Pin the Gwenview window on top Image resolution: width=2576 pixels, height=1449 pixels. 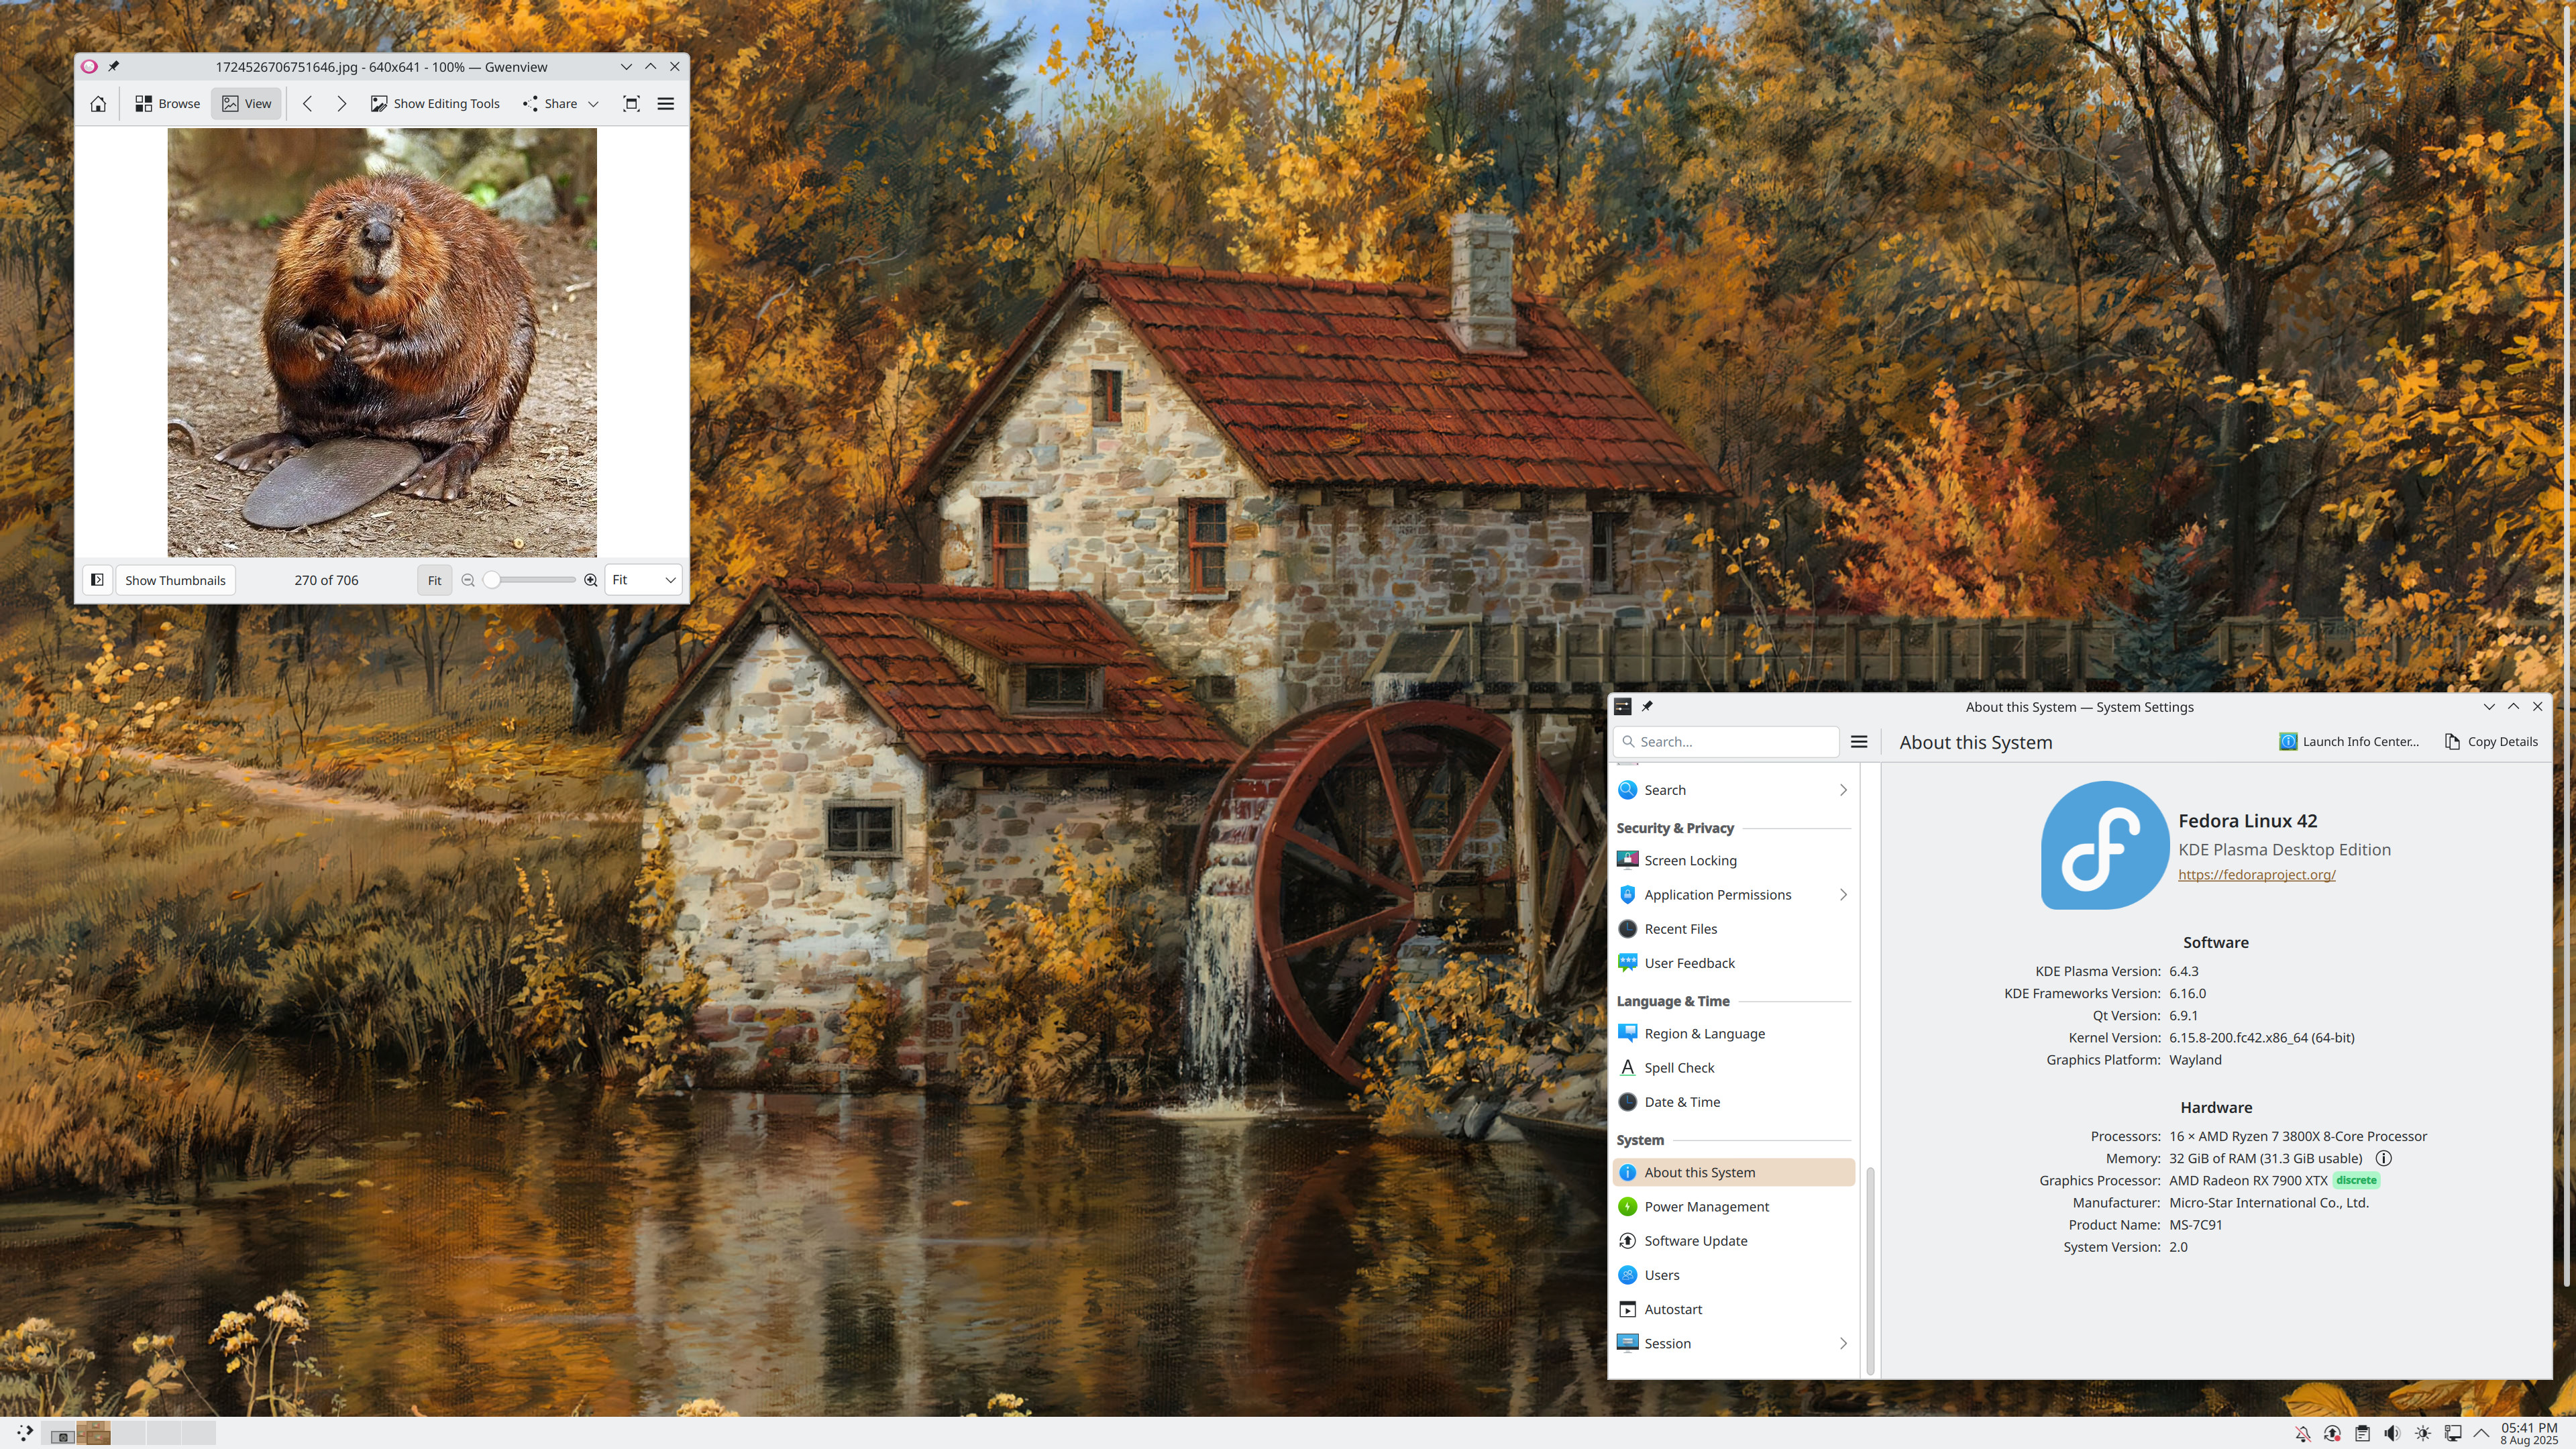(x=113, y=67)
